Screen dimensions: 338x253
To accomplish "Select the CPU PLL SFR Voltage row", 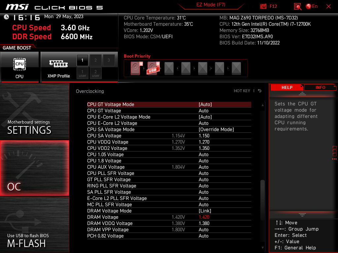I will point(169,173).
